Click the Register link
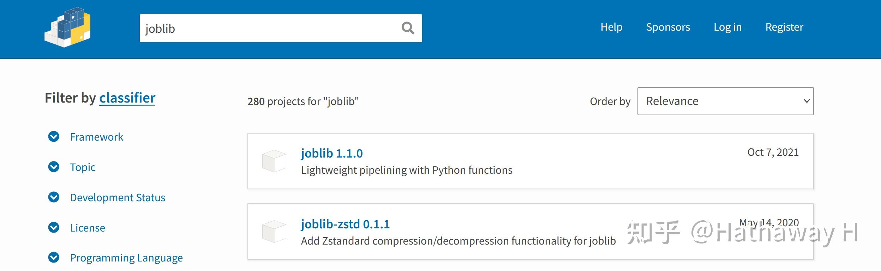This screenshot has width=881, height=271. point(784,27)
